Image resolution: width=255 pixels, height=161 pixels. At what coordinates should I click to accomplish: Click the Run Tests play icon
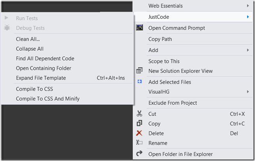point(6,18)
